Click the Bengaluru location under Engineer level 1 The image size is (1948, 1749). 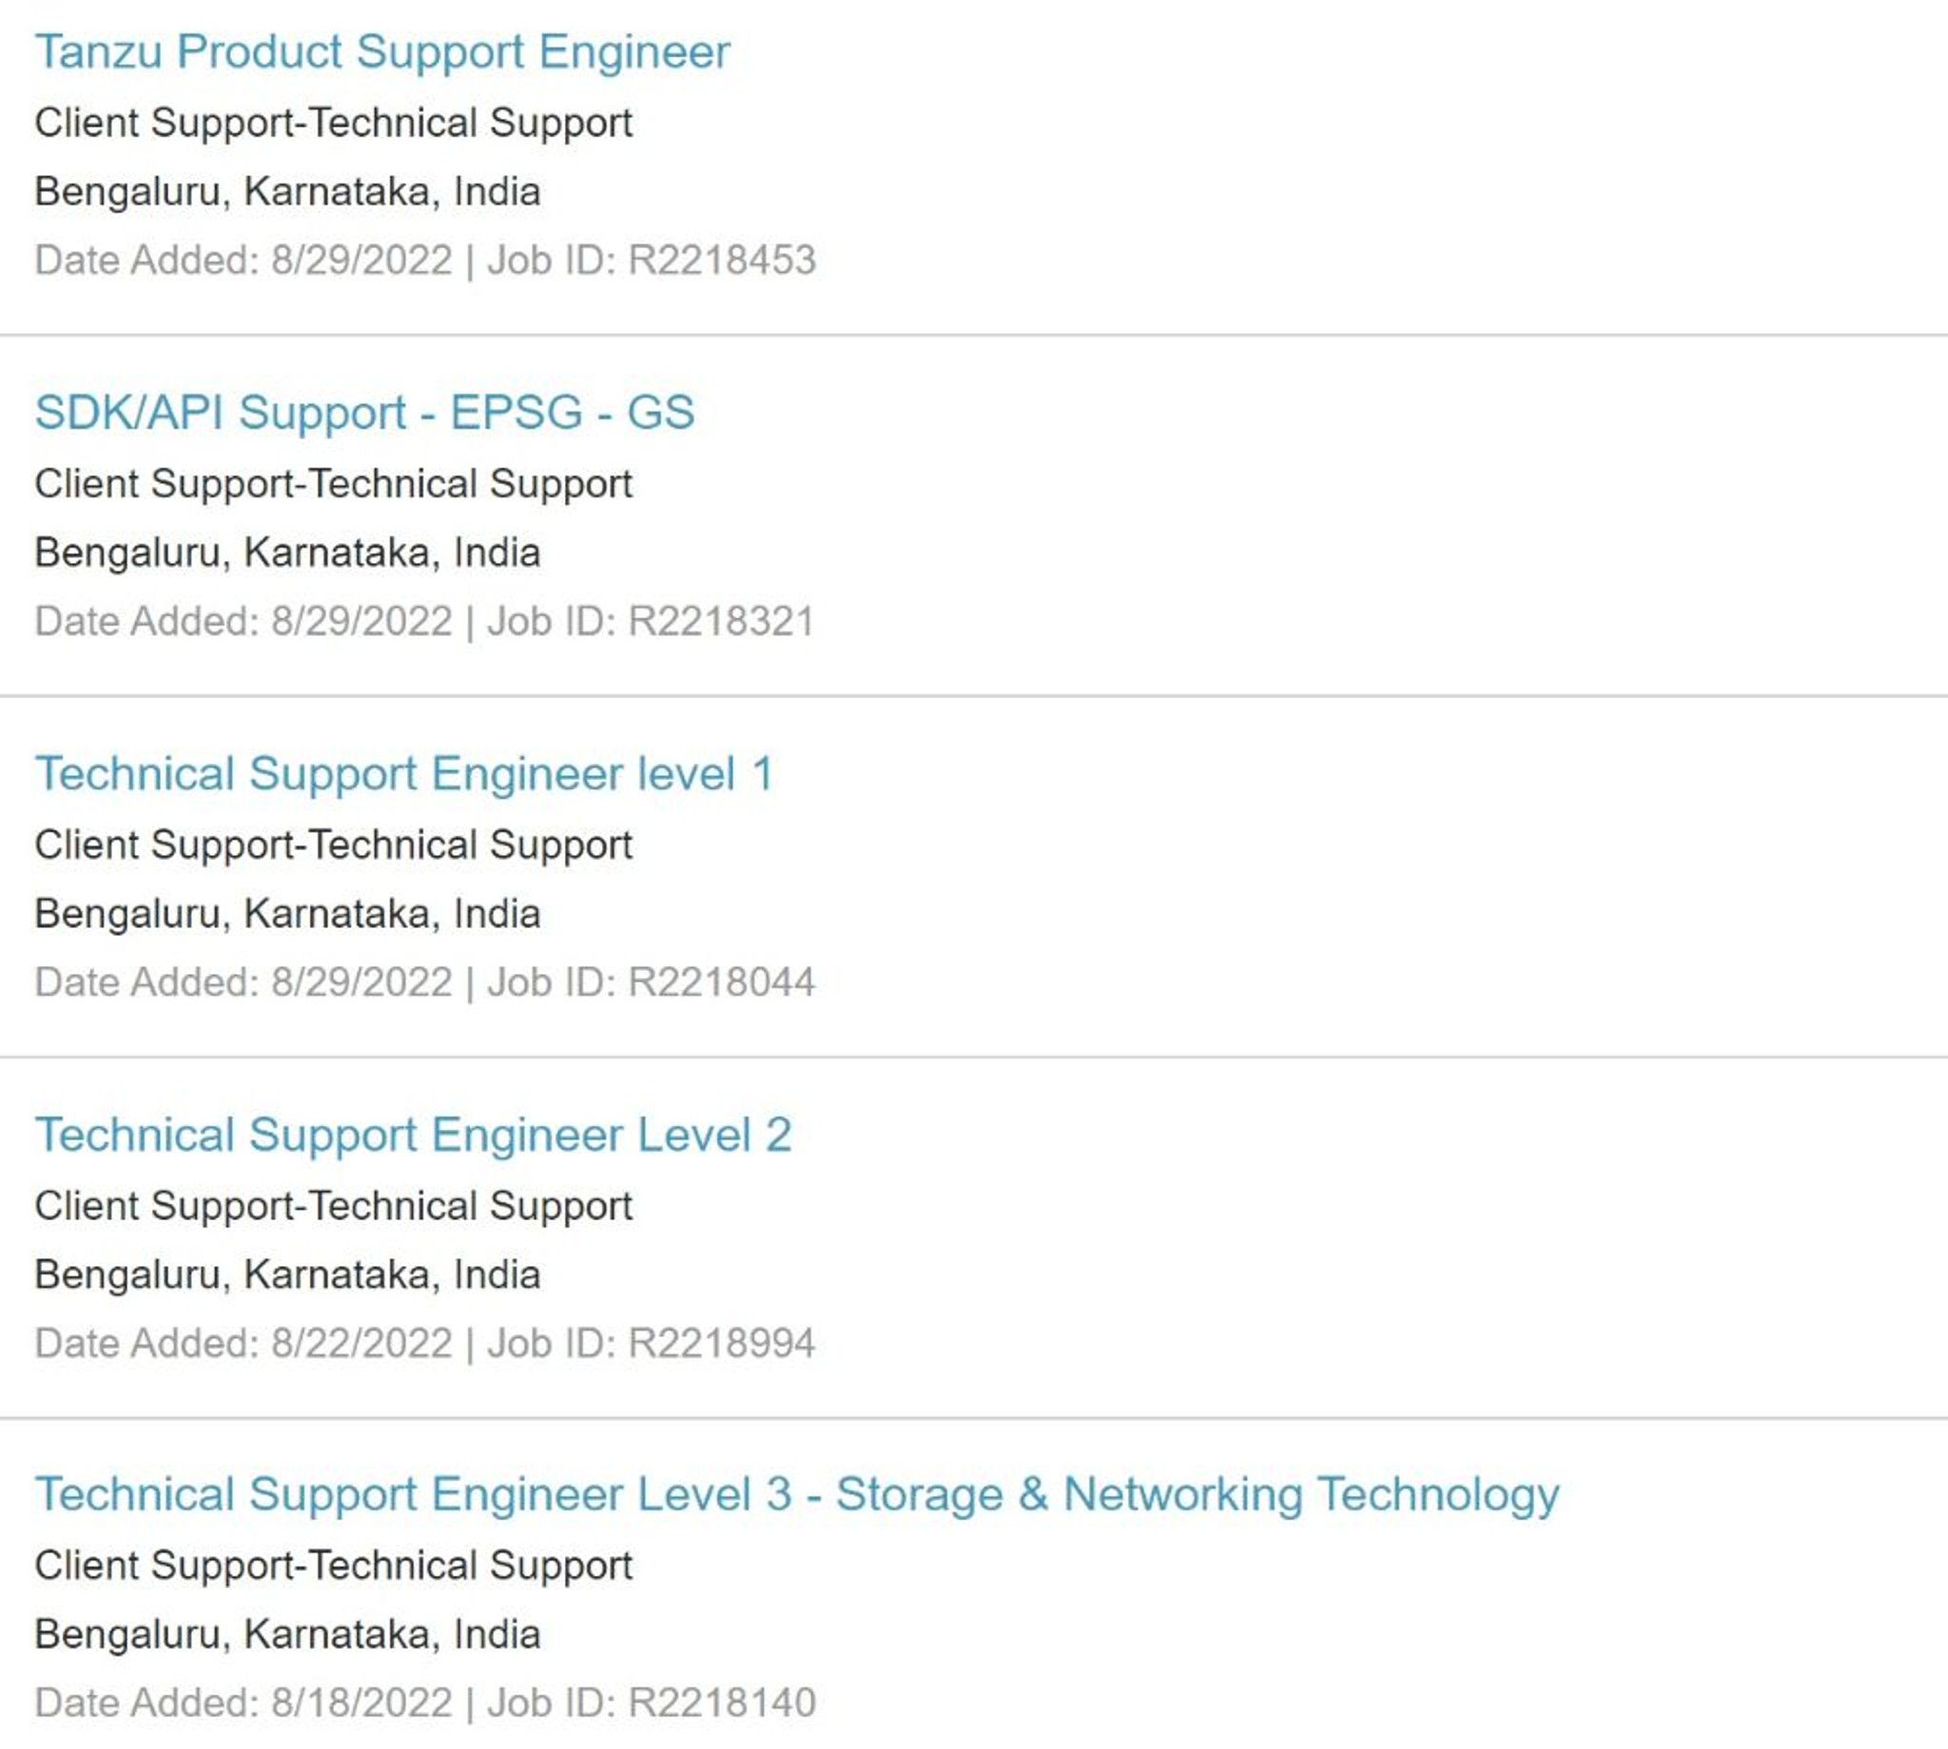point(287,914)
